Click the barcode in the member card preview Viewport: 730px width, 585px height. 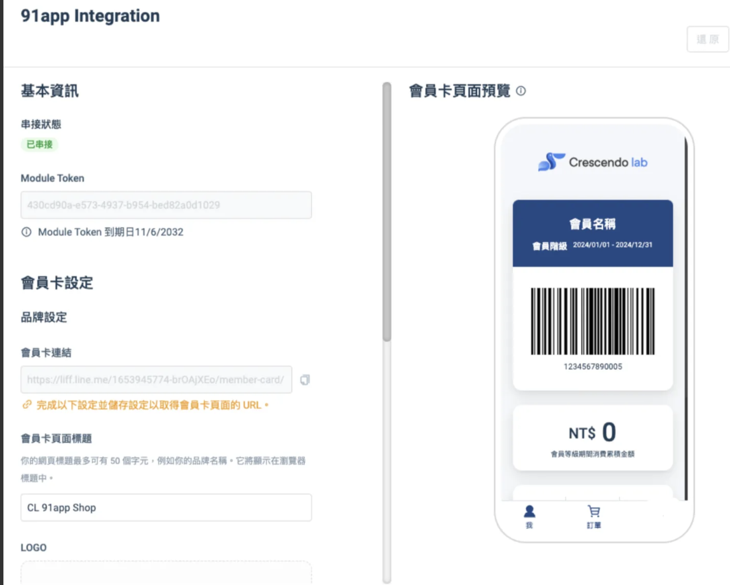(593, 321)
